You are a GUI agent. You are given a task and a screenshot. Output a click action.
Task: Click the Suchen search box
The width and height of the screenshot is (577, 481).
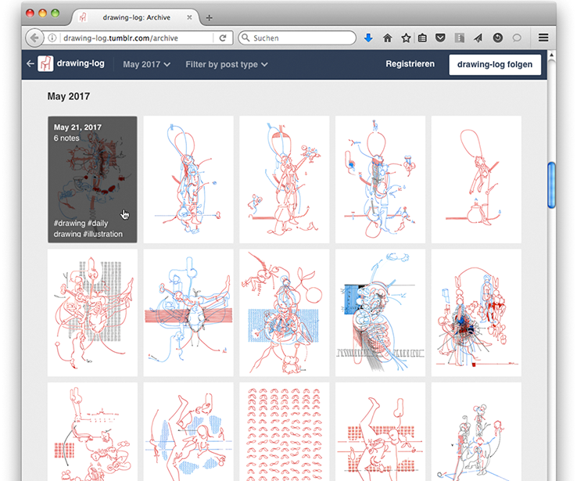coord(296,38)
